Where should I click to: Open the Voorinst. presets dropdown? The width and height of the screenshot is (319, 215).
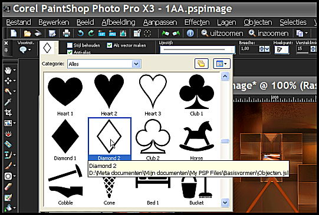(25, 49)
